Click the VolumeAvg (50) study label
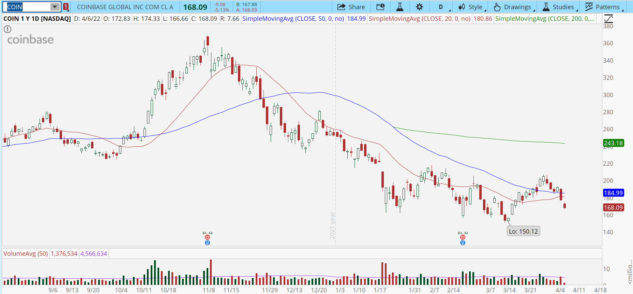Image resolution: width=633 pixels, height=294 pixels. 26,254
